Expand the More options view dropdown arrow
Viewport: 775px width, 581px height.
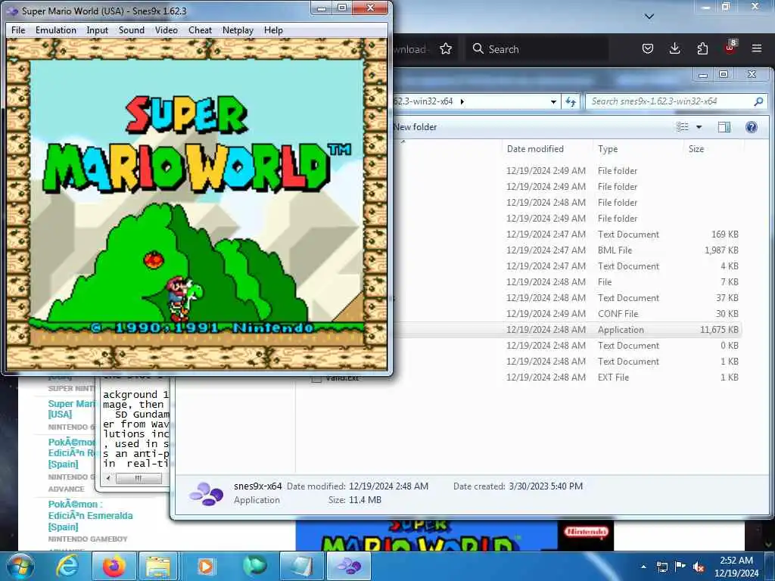click(x=699, y=127)
